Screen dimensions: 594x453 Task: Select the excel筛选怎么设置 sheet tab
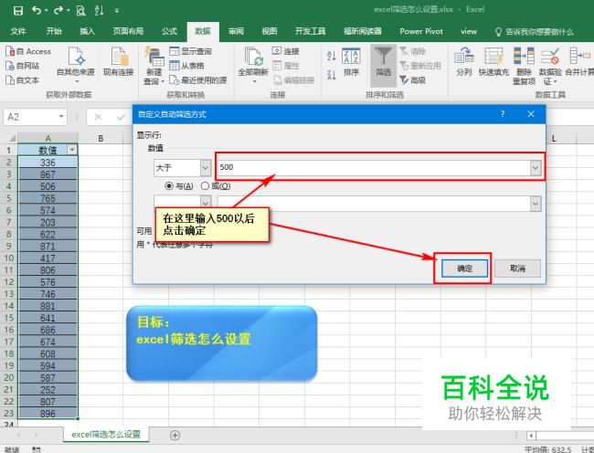pos(106,435)
